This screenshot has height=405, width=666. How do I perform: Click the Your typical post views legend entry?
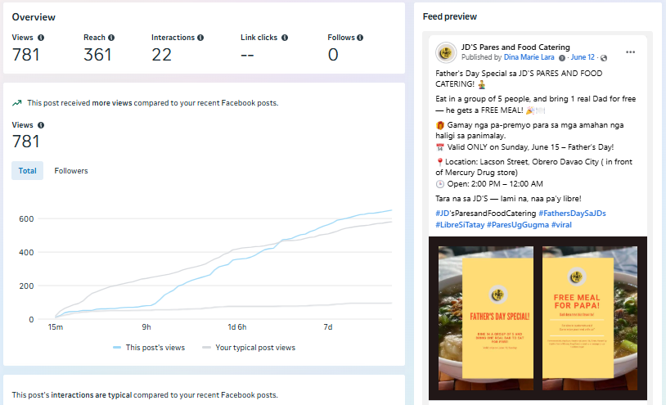coord(249,348)
